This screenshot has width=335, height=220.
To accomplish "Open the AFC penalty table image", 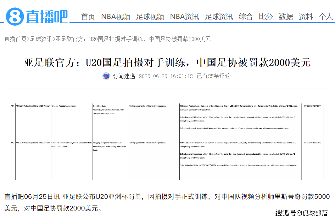I will pos(166,142).
